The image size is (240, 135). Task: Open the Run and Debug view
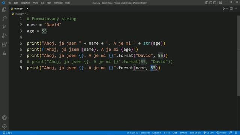pyautogui.click(x=4, y=36)
